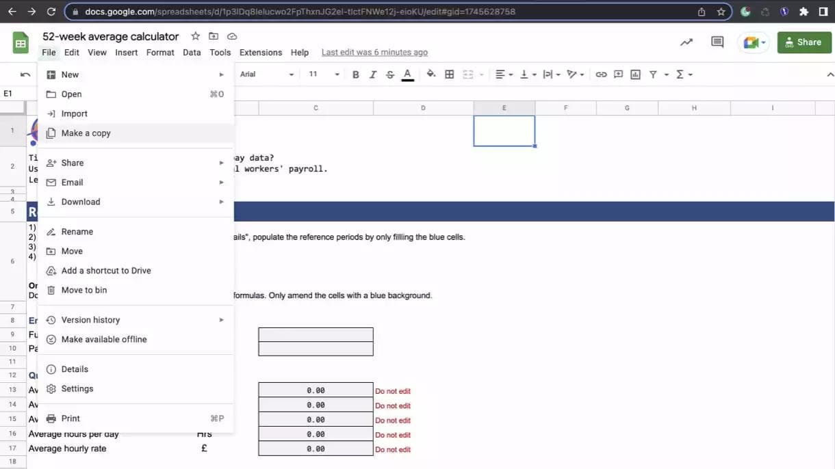The image size is (835, 469).
Task: Expand the Download submenu
Action: 136,202
